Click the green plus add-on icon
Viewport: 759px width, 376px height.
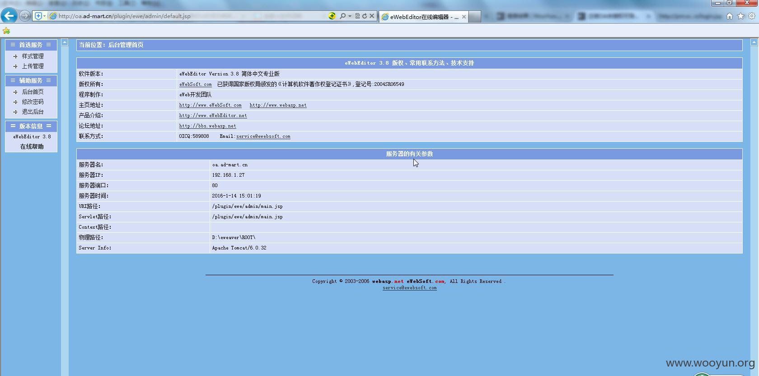tap(332, 16)
